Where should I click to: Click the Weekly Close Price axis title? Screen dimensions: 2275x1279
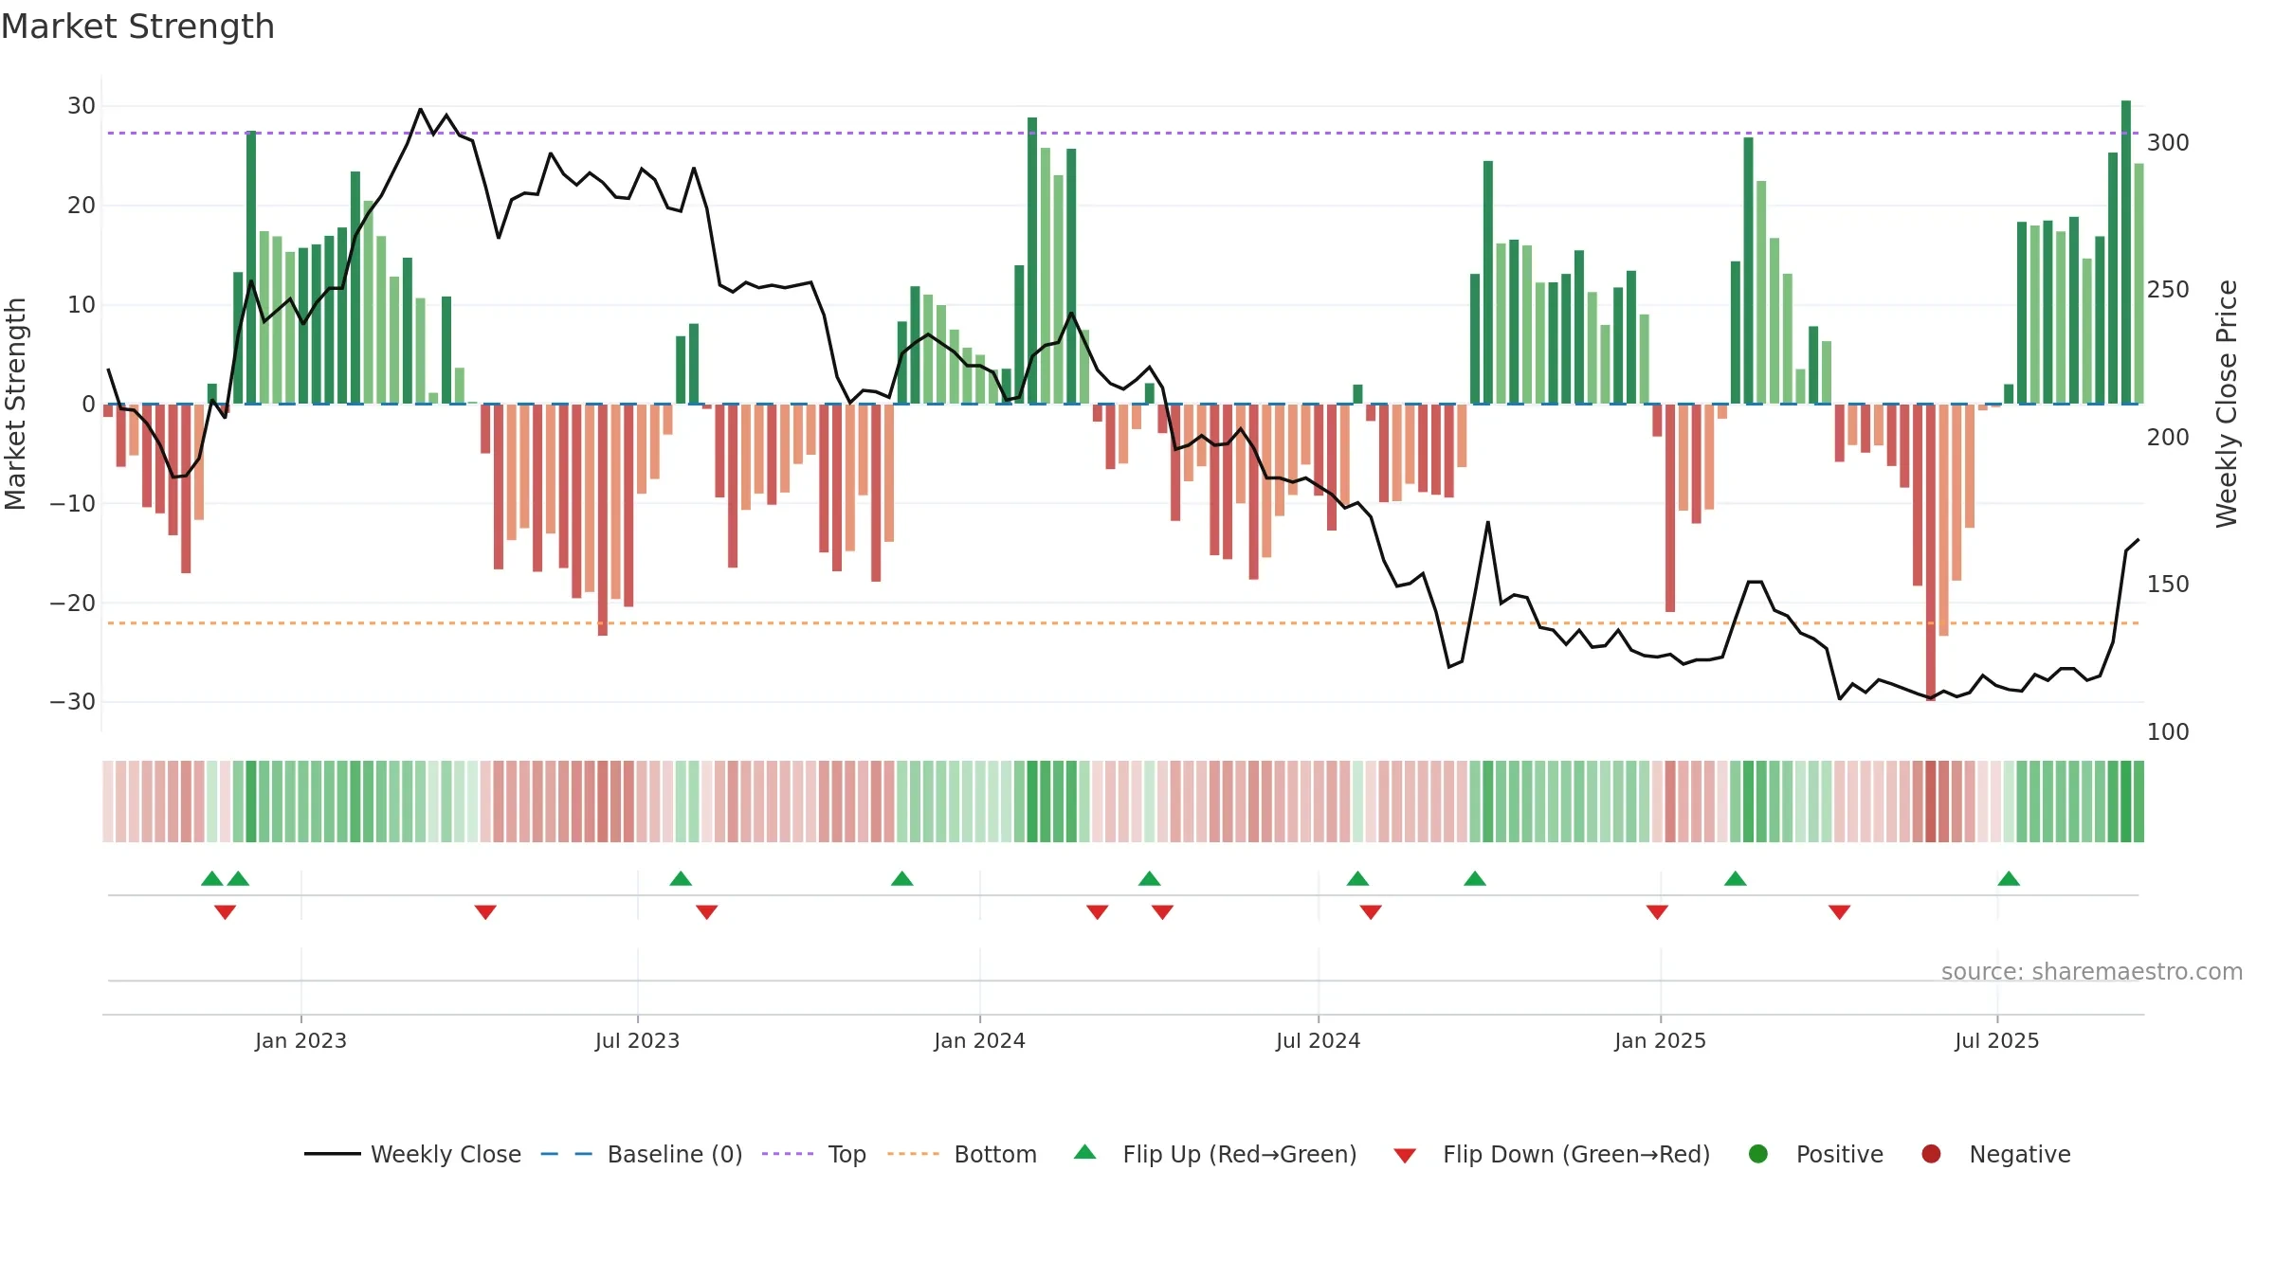pyautogui.click(x=2227, y=404)
